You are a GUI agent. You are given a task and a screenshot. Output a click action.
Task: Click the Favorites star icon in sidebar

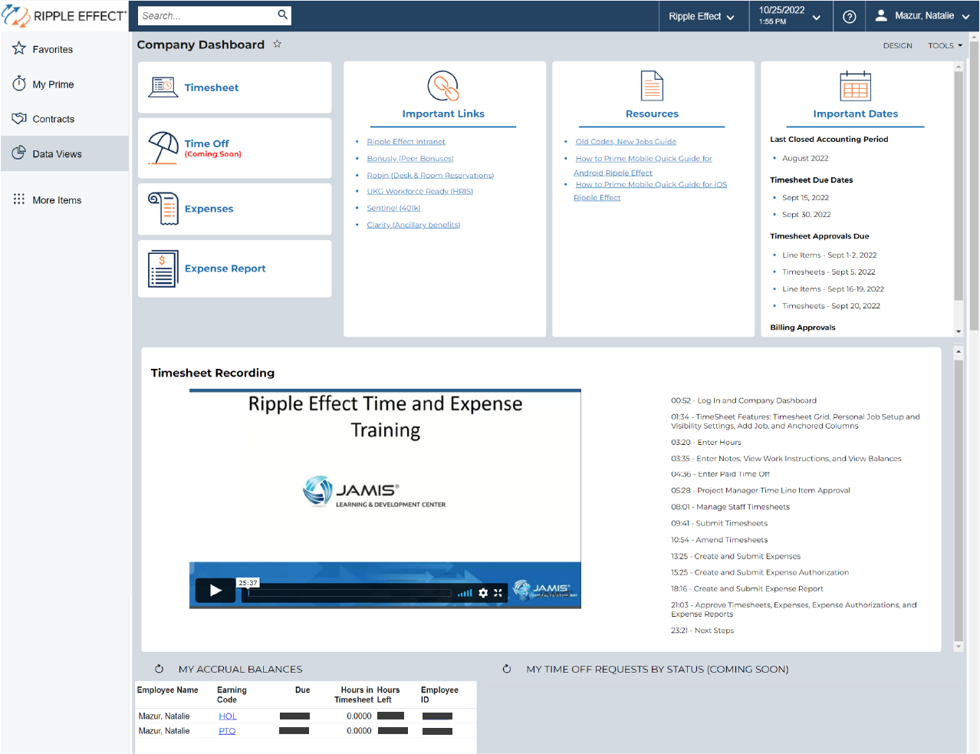(19, 48)
